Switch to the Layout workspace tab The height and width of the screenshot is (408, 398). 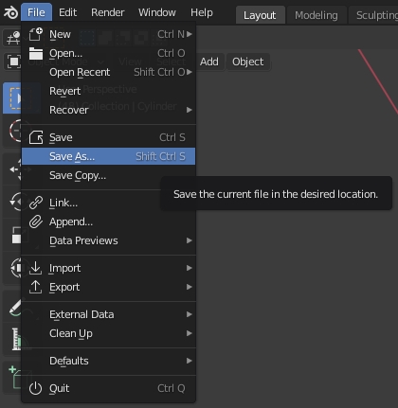click(260, 15)
